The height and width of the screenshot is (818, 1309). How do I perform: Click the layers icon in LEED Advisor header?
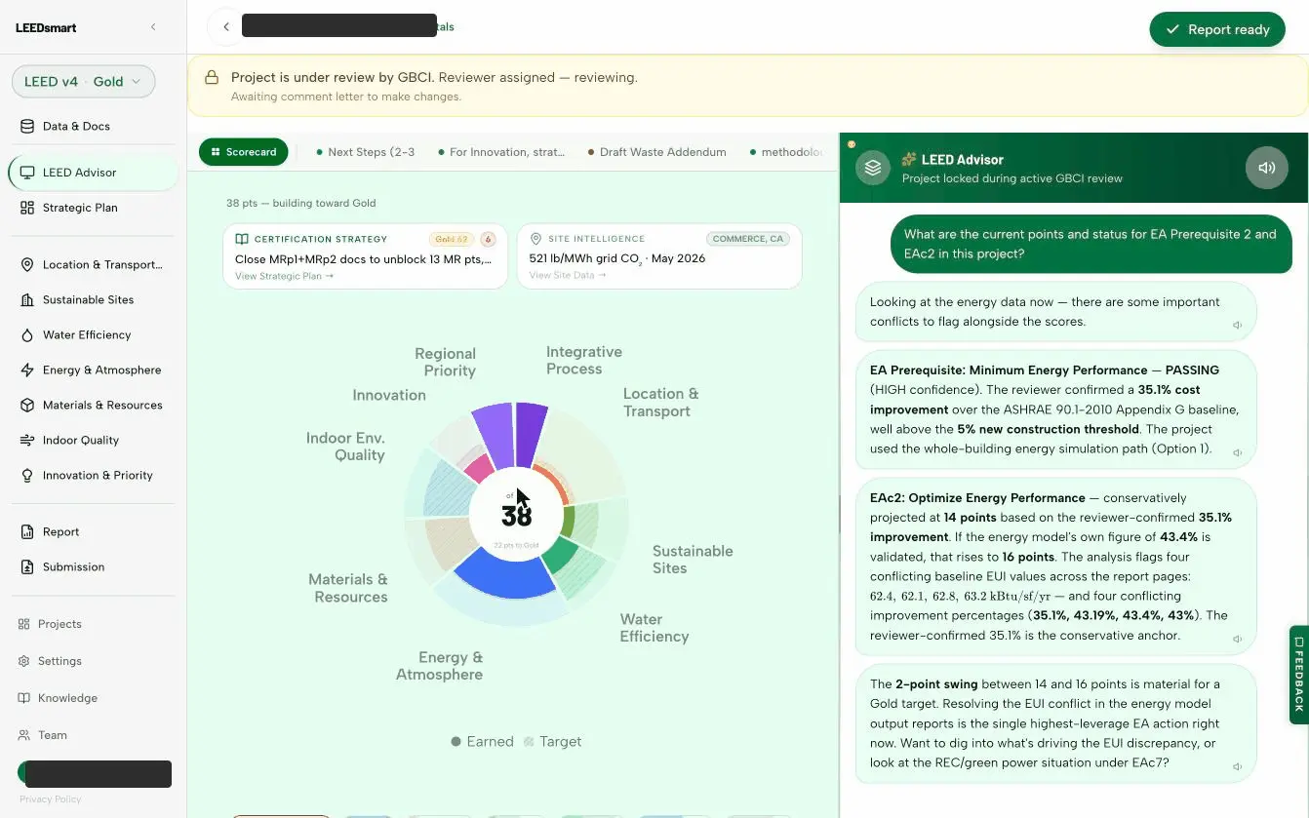pyautogui.click(x=873, y=168)
